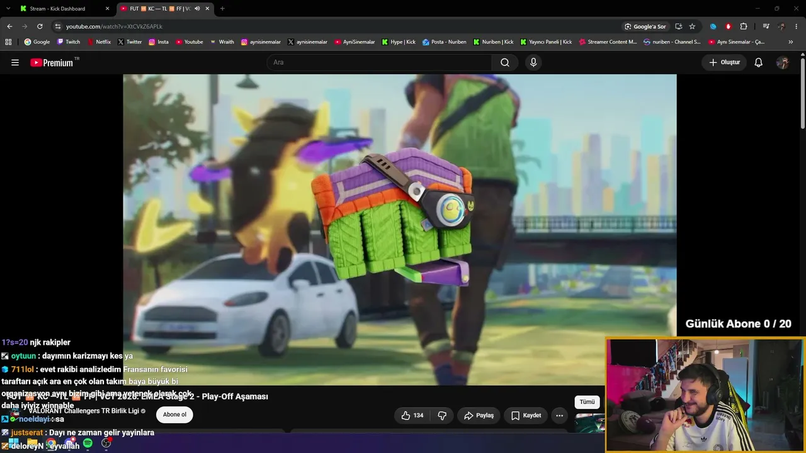The height and width of the screenshot is (453, 806).
Task: Open the Chrome profile avatar
Action: (x=781, y=26)
